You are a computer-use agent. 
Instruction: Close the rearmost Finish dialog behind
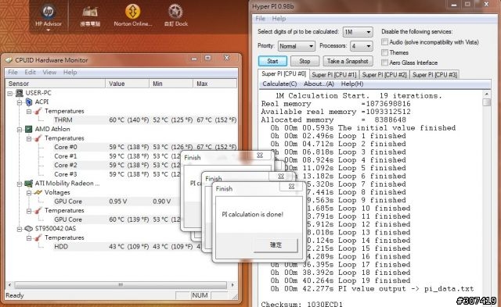(260, 155)
